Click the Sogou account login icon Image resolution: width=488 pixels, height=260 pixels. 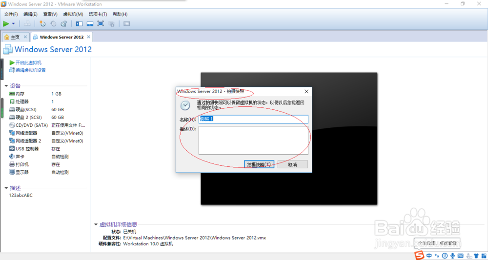click(468, 256)
